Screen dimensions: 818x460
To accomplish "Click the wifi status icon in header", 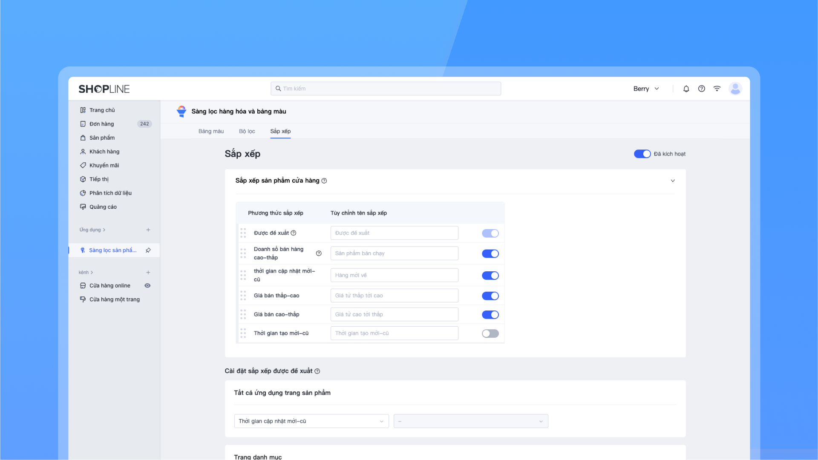I will click(x=717, y=89).
